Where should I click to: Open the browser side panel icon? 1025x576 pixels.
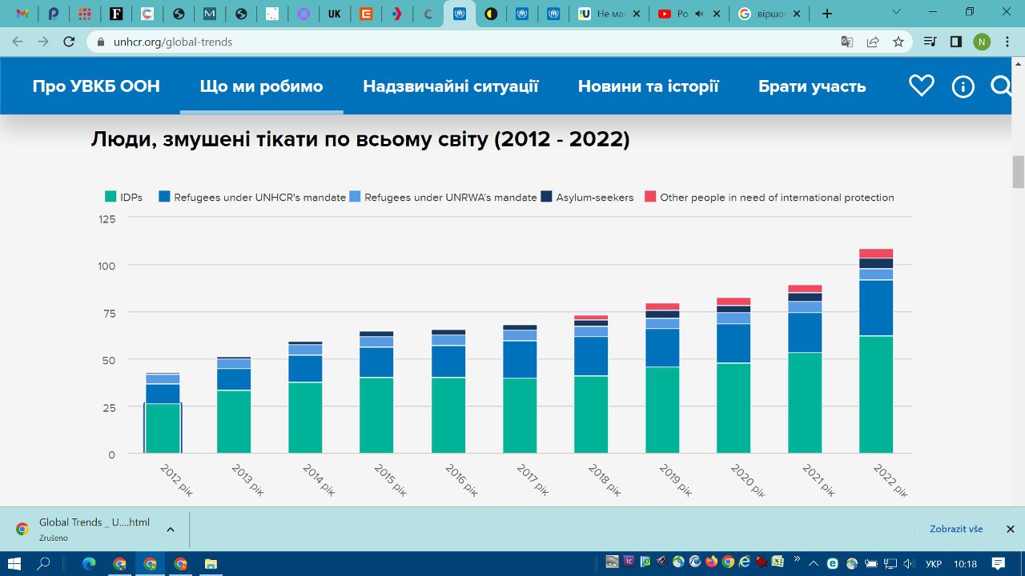click(955, 42)
